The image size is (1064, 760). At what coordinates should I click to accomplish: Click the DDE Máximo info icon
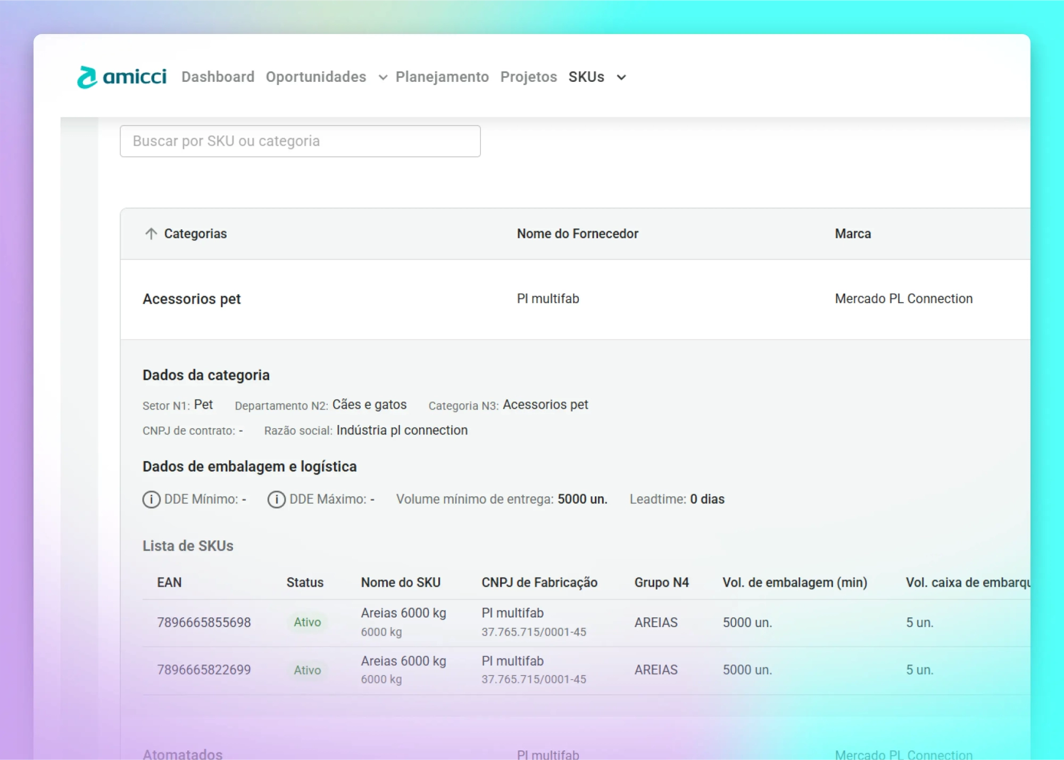coord(276,499)
